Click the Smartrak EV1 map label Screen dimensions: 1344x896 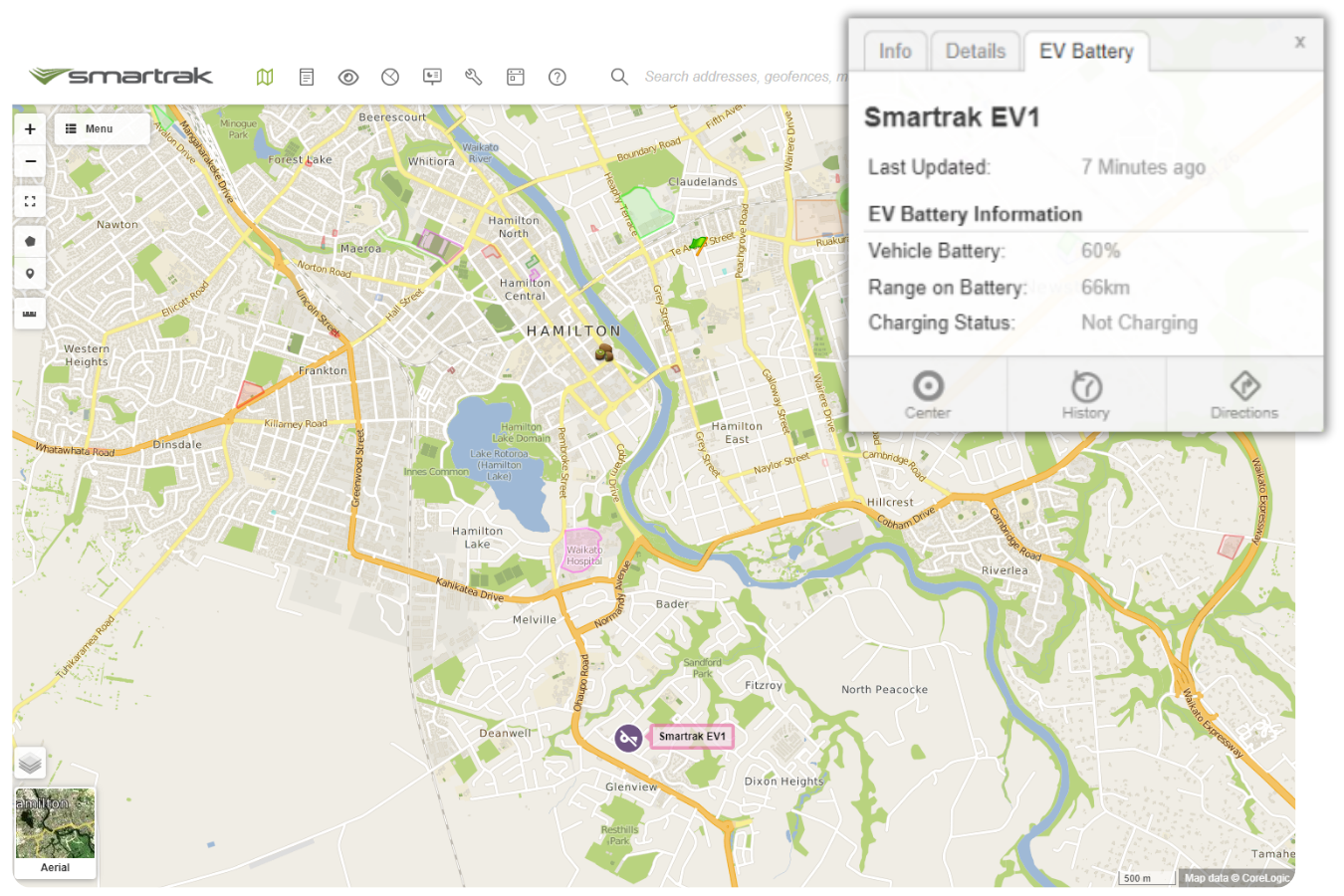pyautogui.click(x=692, y=737)
